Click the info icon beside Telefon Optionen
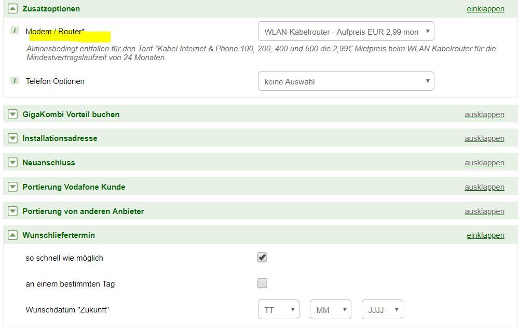Viewport: 532px width, 328px height. [x=15, y=81]
